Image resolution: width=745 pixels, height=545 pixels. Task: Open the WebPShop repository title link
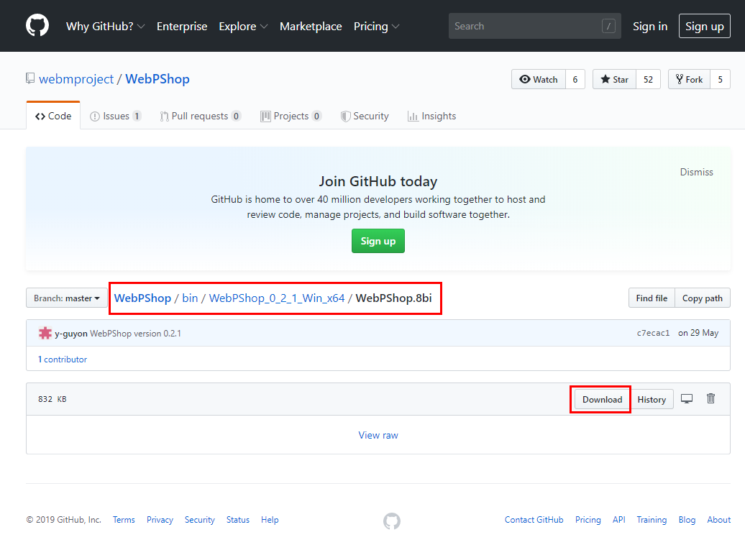point(157,79)
